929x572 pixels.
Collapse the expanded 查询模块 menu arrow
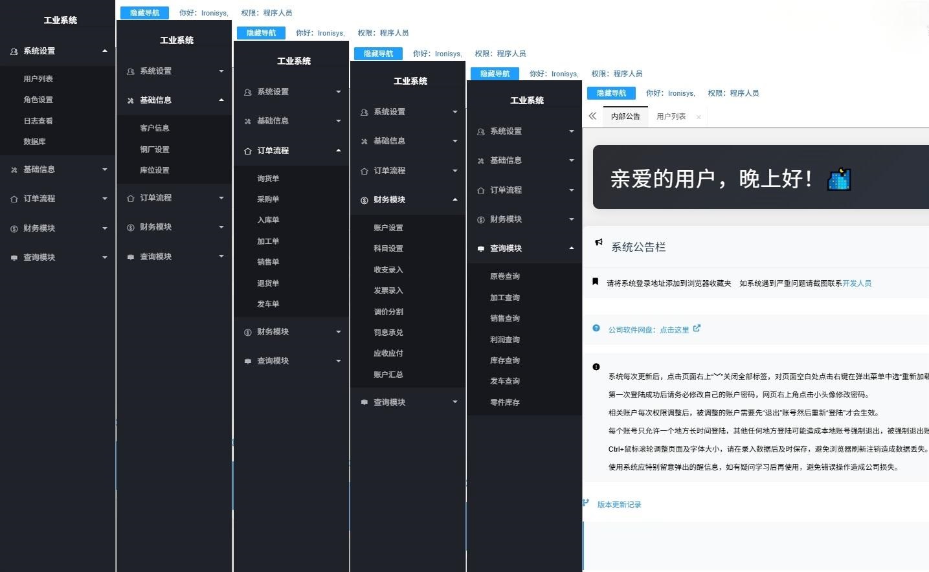tap(572, 248)
